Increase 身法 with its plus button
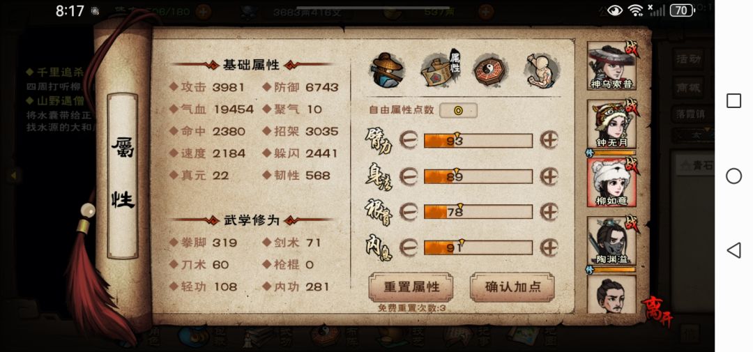This screenshot has height=352, width=753. tap(549, 176)
